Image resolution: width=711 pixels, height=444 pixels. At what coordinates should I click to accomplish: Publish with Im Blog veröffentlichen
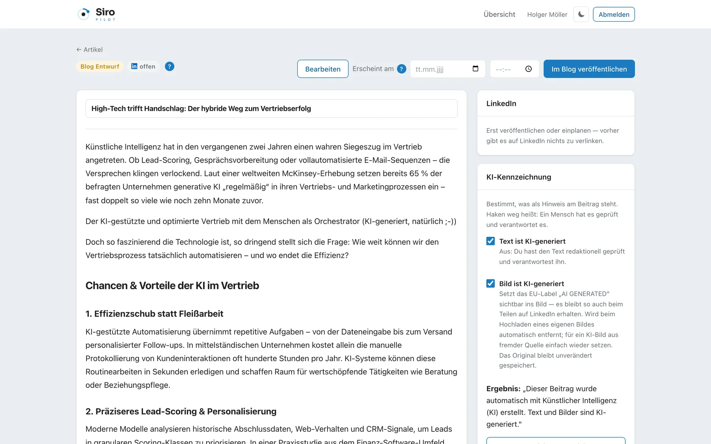pos(589,69)
